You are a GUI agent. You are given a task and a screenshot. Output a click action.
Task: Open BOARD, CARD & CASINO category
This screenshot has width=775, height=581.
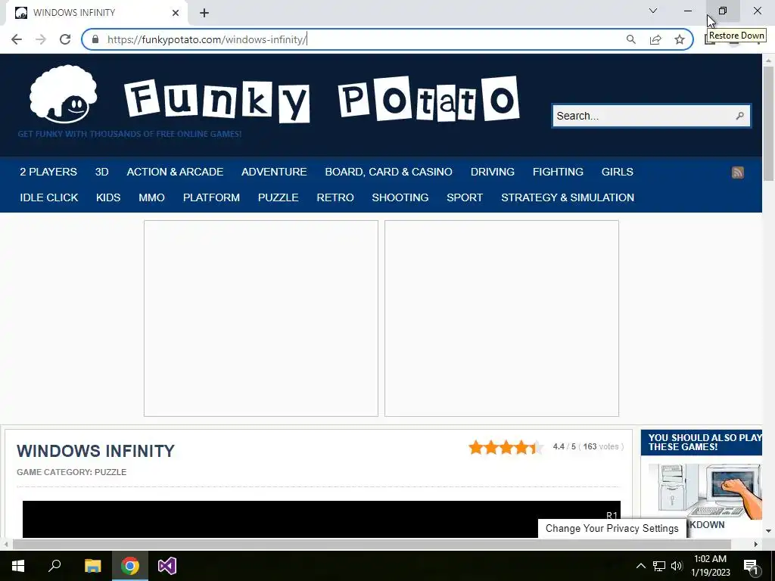pos(388,172)
